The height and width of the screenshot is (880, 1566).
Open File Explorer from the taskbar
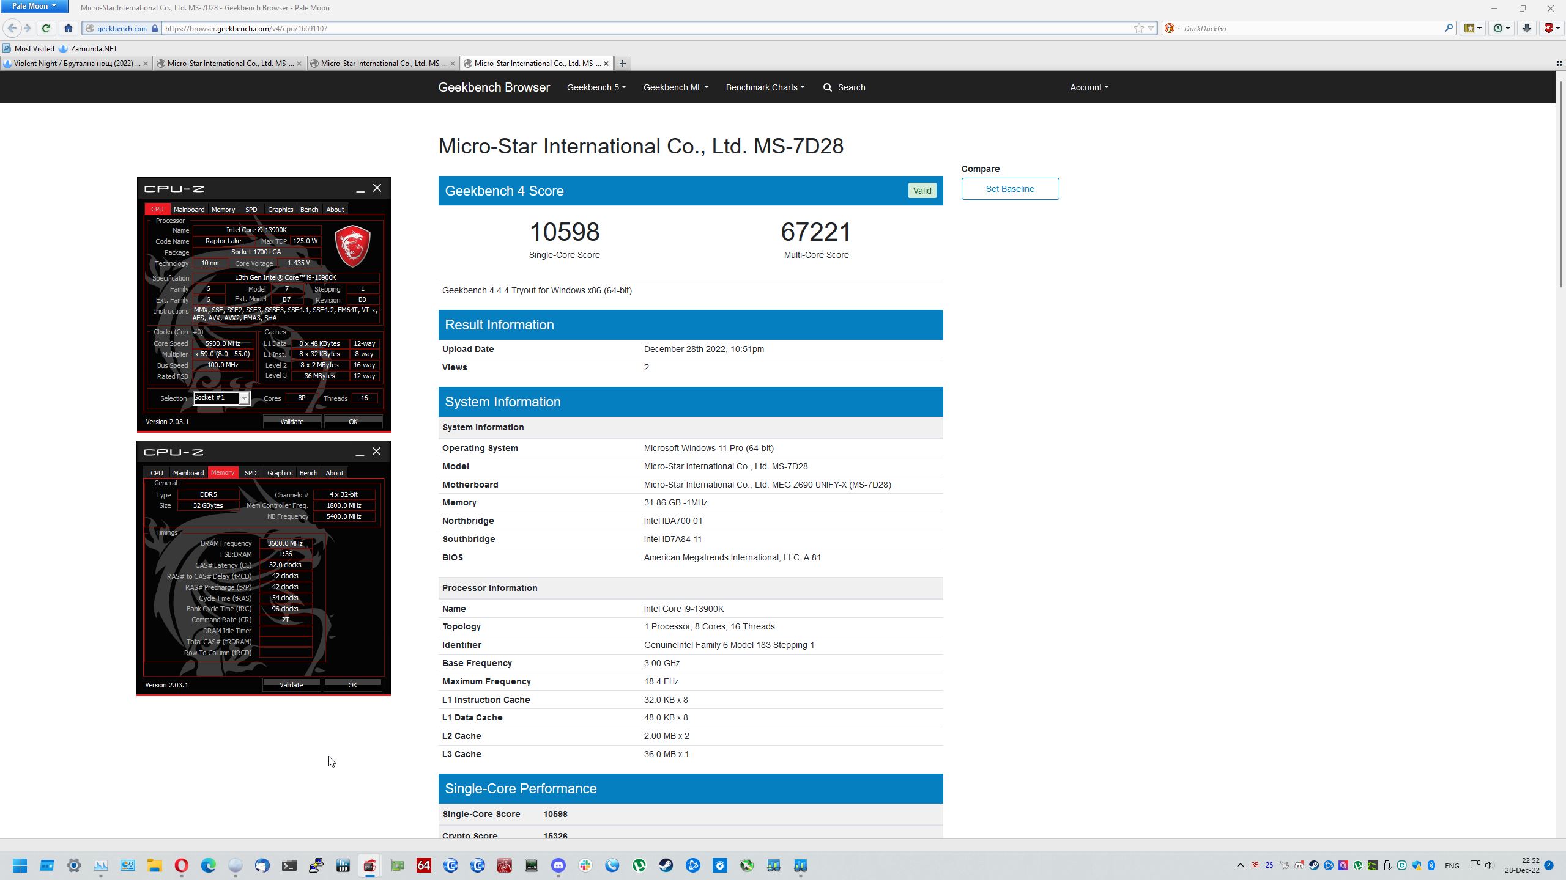155,865
